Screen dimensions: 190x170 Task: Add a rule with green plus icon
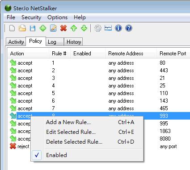point(43,28)
